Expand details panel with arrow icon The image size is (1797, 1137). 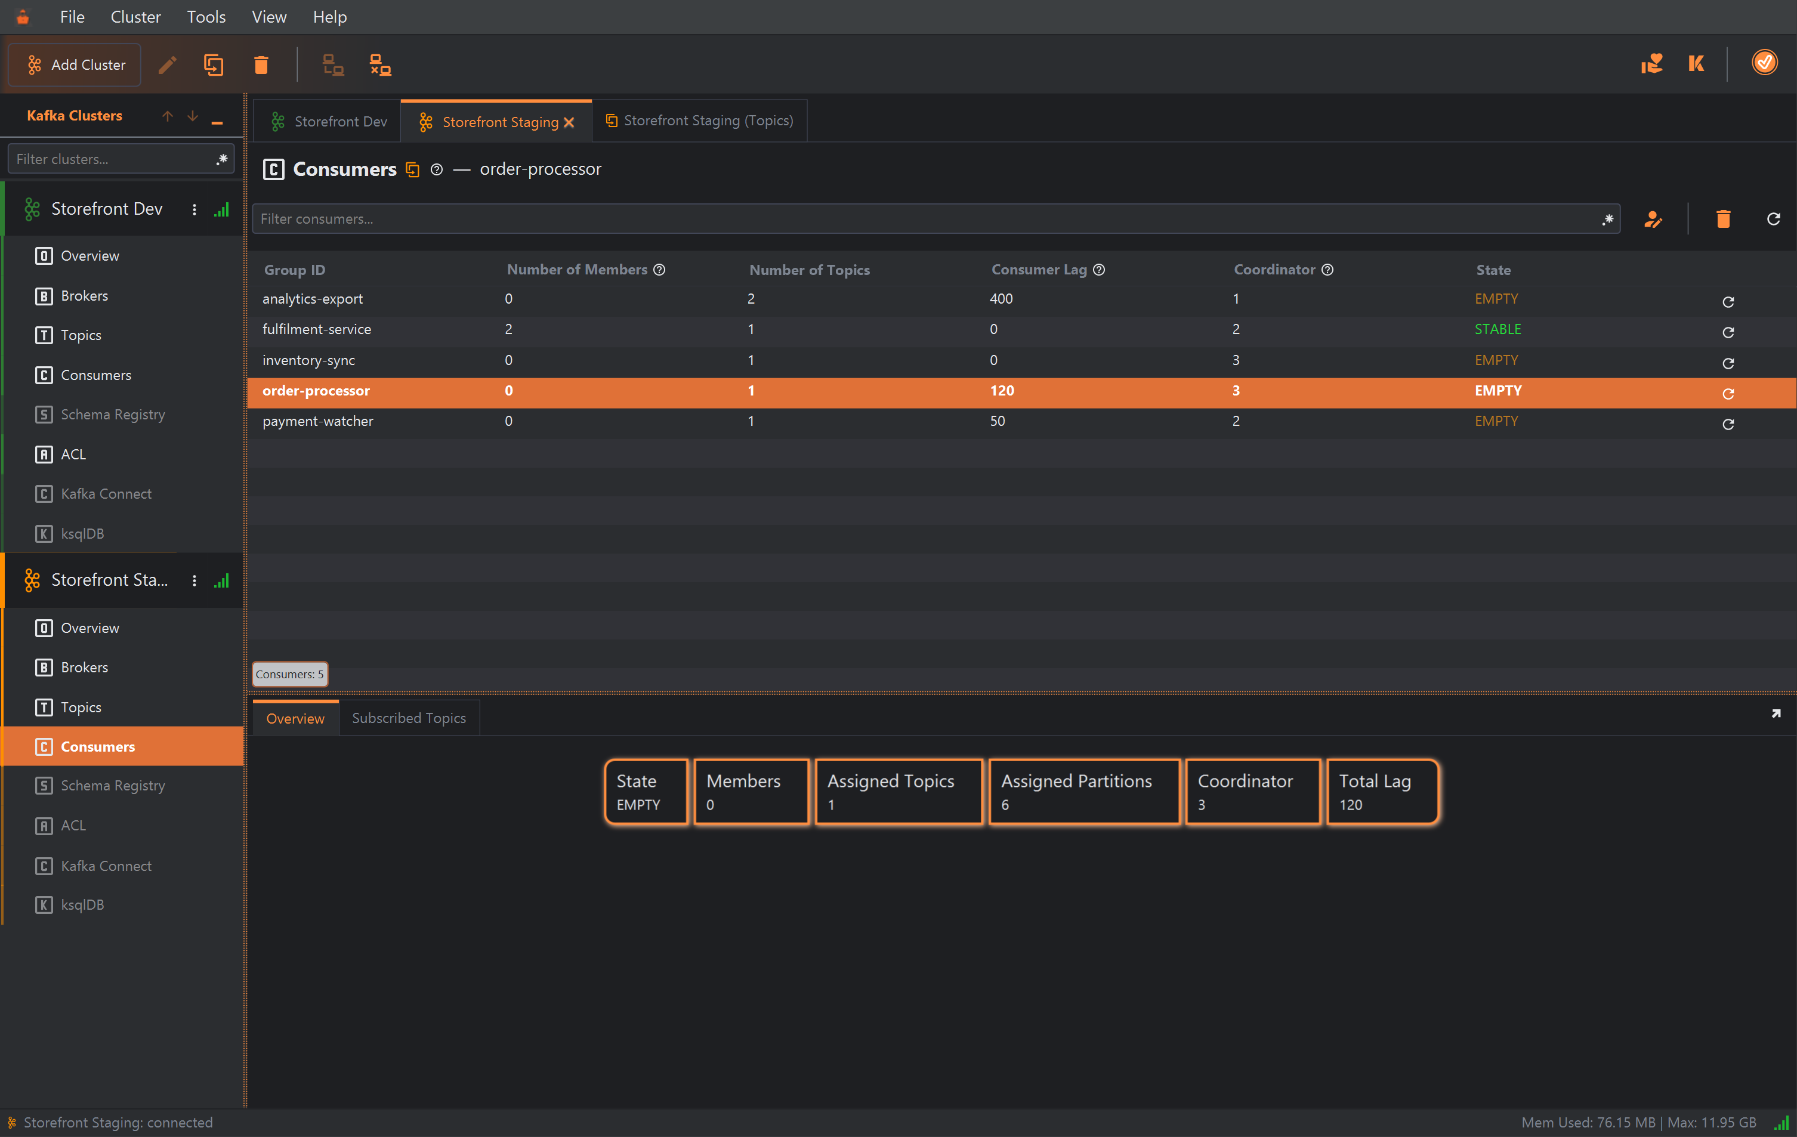point(1776,714)
